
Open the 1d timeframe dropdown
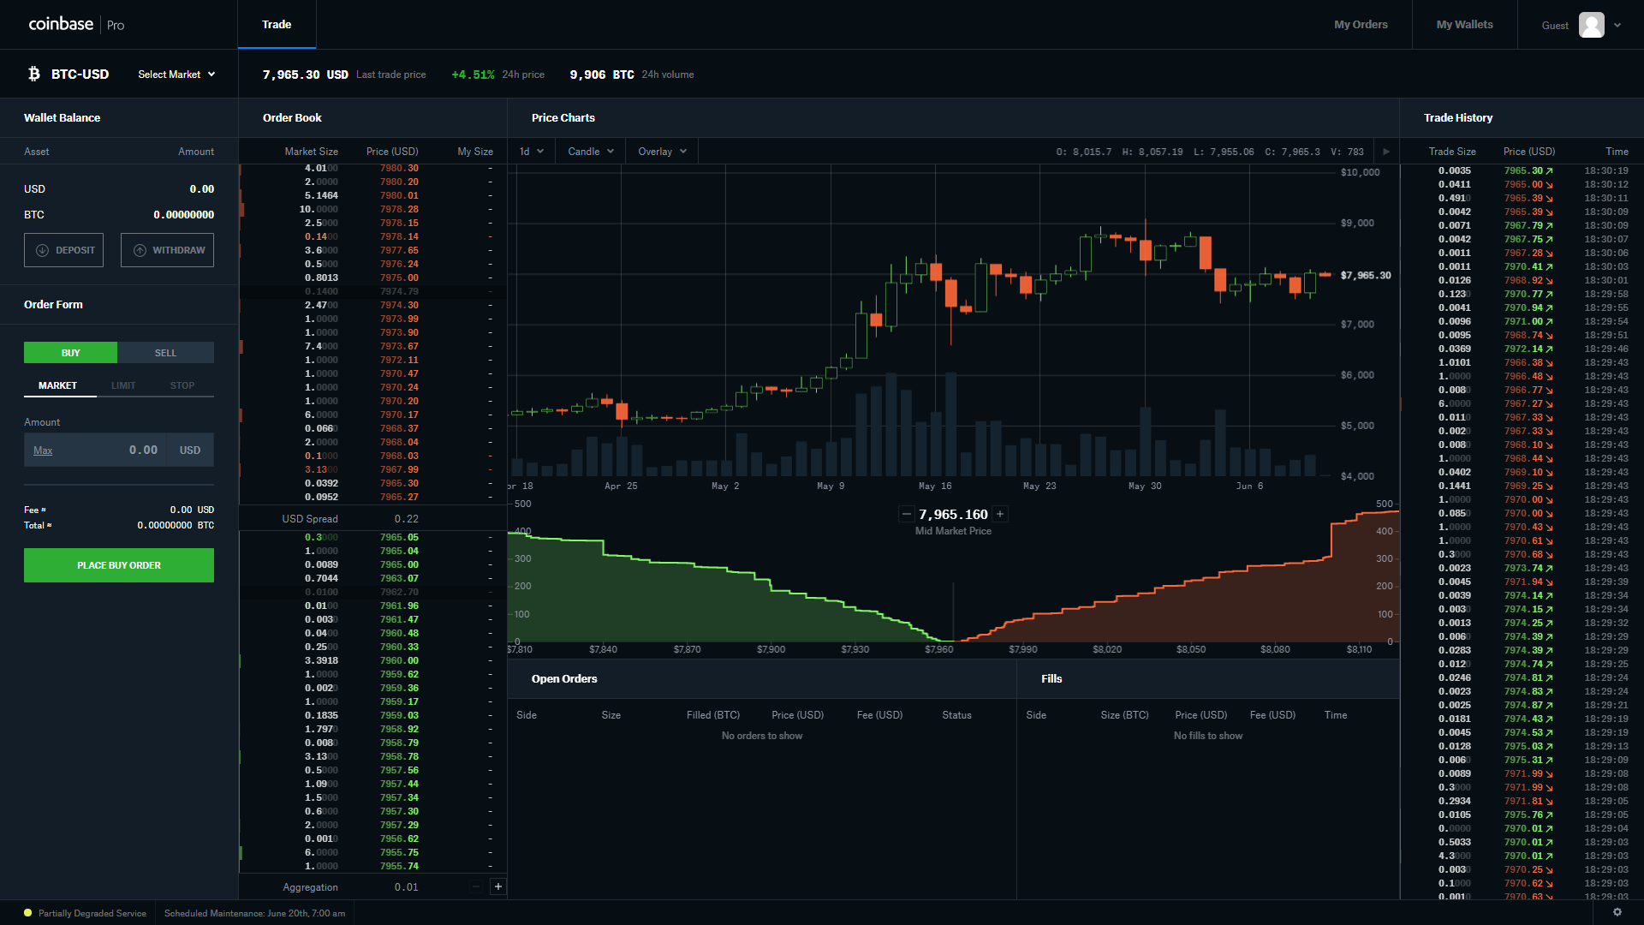532,152
